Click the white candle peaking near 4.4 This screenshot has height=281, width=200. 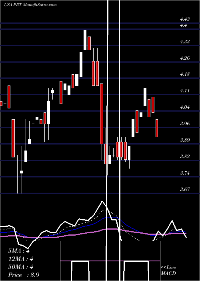pos(85,40)
